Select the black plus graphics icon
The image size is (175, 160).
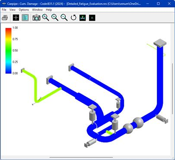[x=16, y=18]
